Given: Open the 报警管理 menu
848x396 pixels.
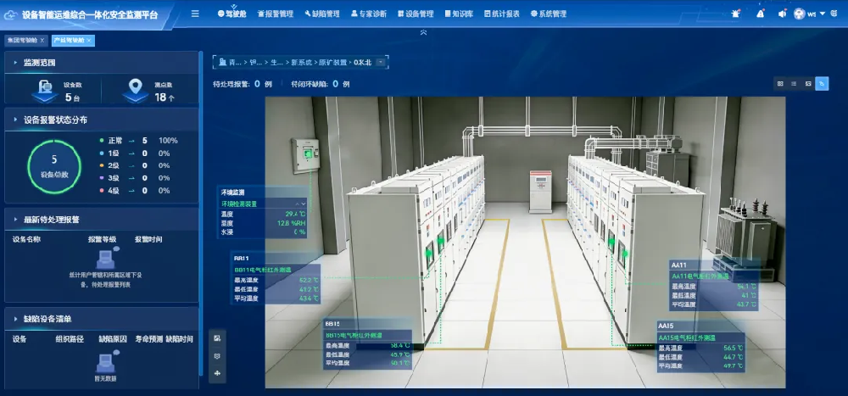Looking at the screenshot, I should 276,14.
